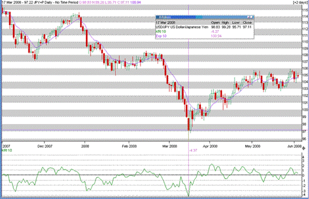Click the USD/JPY row in the Infobox
Screen dimensions: 309x199
tap(204, 27)
